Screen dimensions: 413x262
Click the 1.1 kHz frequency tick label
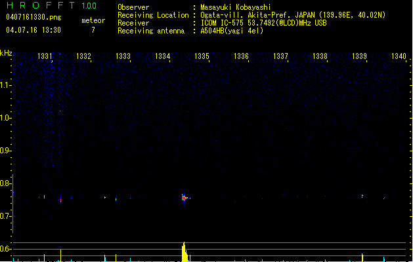click(5, 85)
